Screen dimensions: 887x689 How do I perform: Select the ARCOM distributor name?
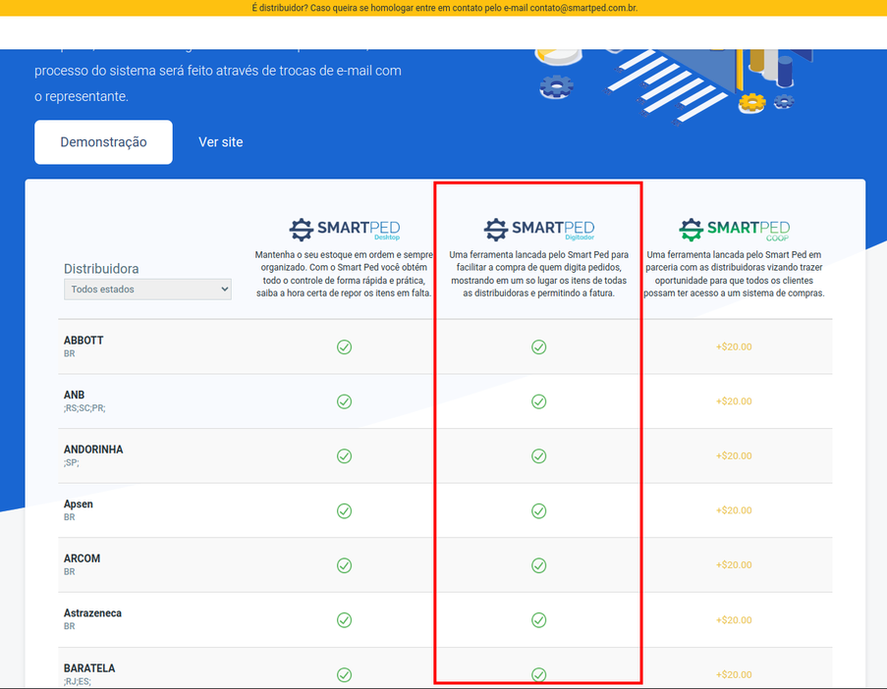(x=82, y=558)
